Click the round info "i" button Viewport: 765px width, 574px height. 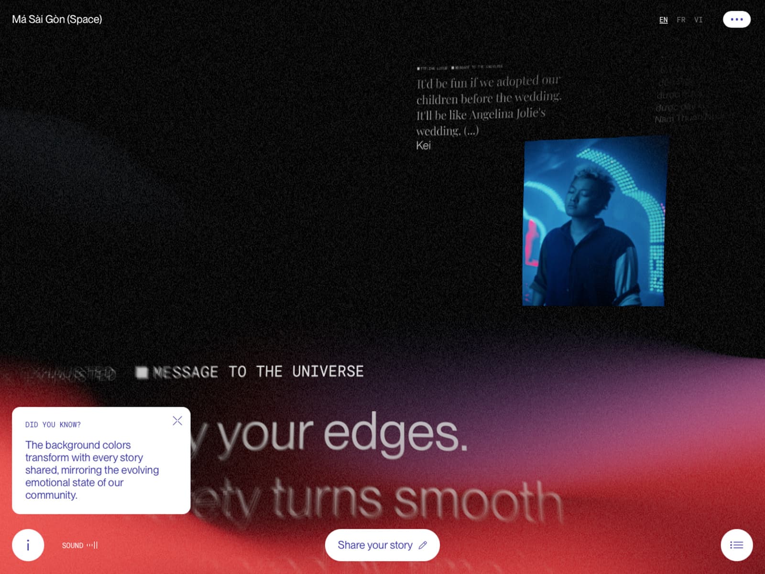pyautogui.click(x=28, y=545)
